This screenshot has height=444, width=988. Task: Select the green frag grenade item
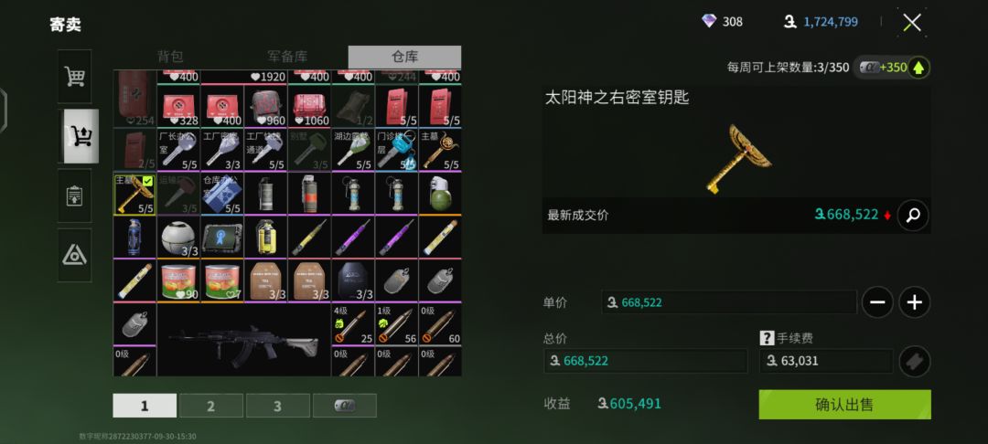click(440, 195)
